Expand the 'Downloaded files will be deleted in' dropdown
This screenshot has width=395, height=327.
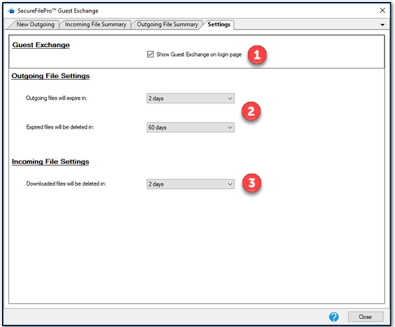pos(190,184)
